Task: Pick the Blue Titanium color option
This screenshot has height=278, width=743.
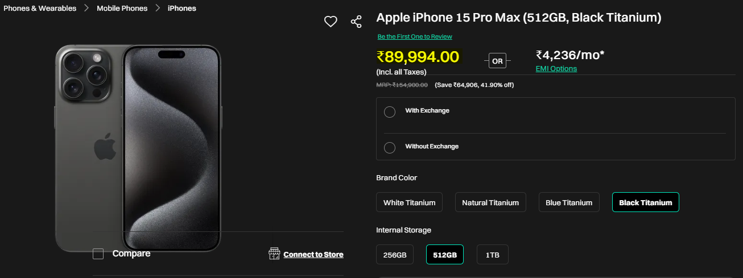Action: point(569,202)
